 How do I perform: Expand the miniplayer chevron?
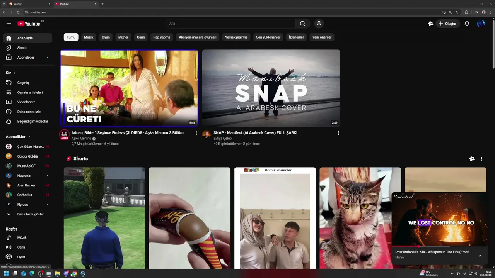click(480, 256)
